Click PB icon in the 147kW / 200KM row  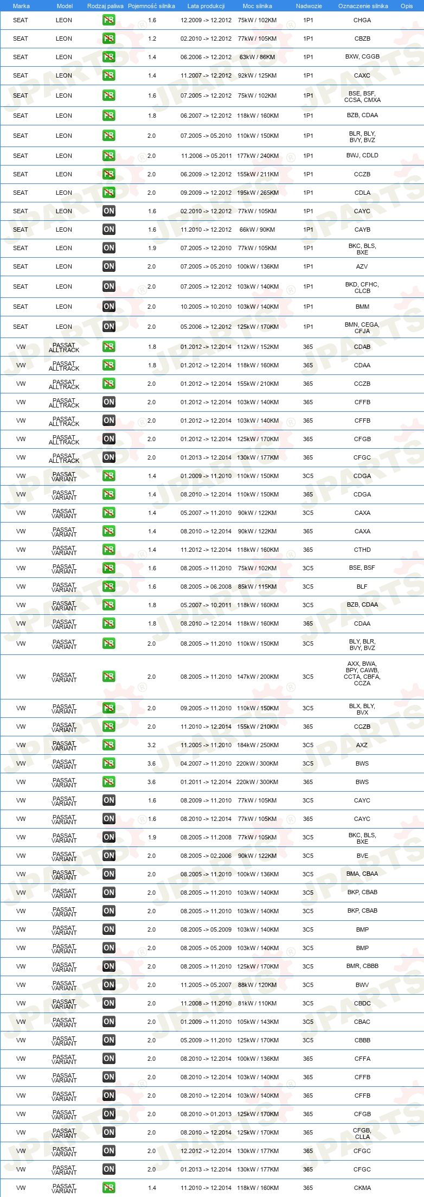pyautogui.click(x=109, y=677)
